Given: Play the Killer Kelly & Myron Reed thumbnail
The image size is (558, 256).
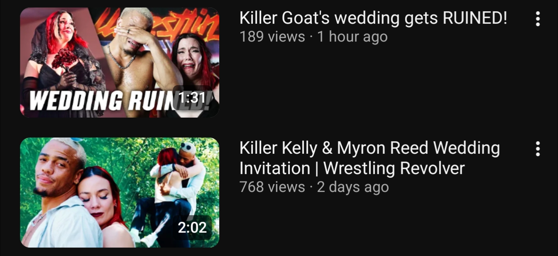Looking at the screenshot, I should click(120, 192).
